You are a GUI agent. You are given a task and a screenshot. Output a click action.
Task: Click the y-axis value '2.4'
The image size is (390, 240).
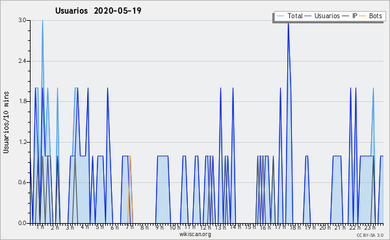point(22,61)
